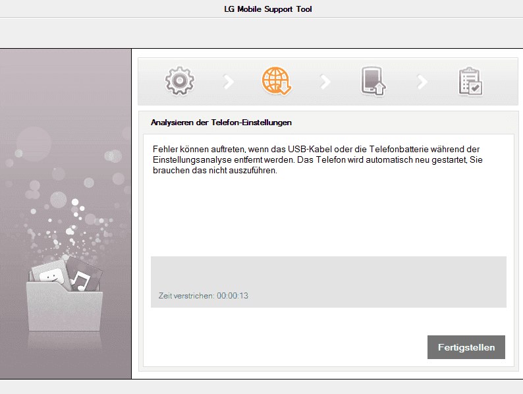Click chevron arrow after the gear icon

(x=229, y=82)
